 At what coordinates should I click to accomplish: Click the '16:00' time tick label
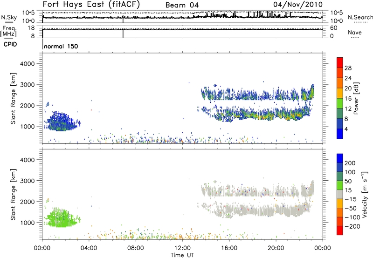[229, 248]
